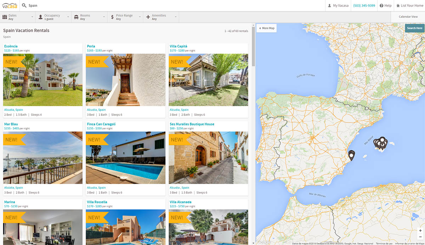Image resolution: width=425 pixels, height=245 pixels.
Task: Click the Search Here map button
Action: point(414,28)
